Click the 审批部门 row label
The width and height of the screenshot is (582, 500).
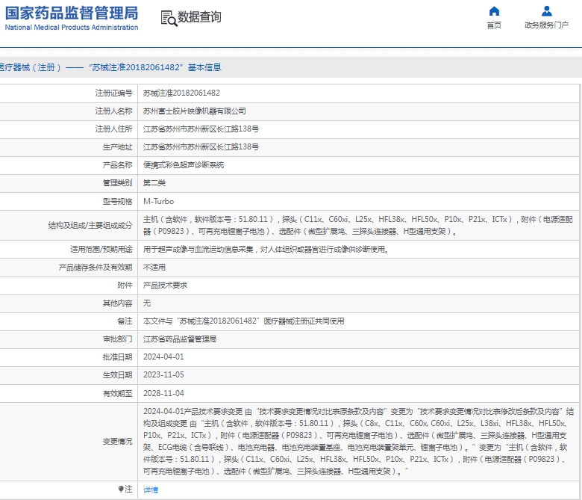click(117, 339)
